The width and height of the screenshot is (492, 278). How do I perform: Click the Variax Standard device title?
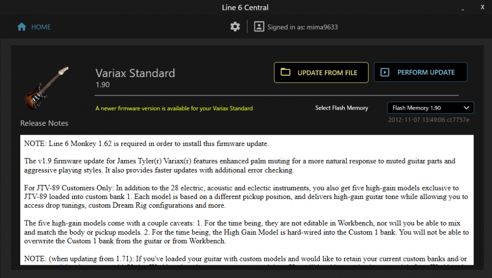(135, 73)
